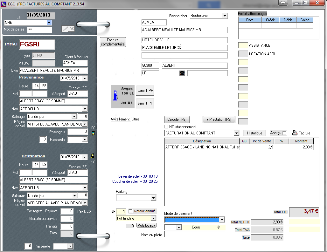Click the yellow box beside ASSISTANCE
This screenshot has height=252, width=327.
(x=243, y=45)
